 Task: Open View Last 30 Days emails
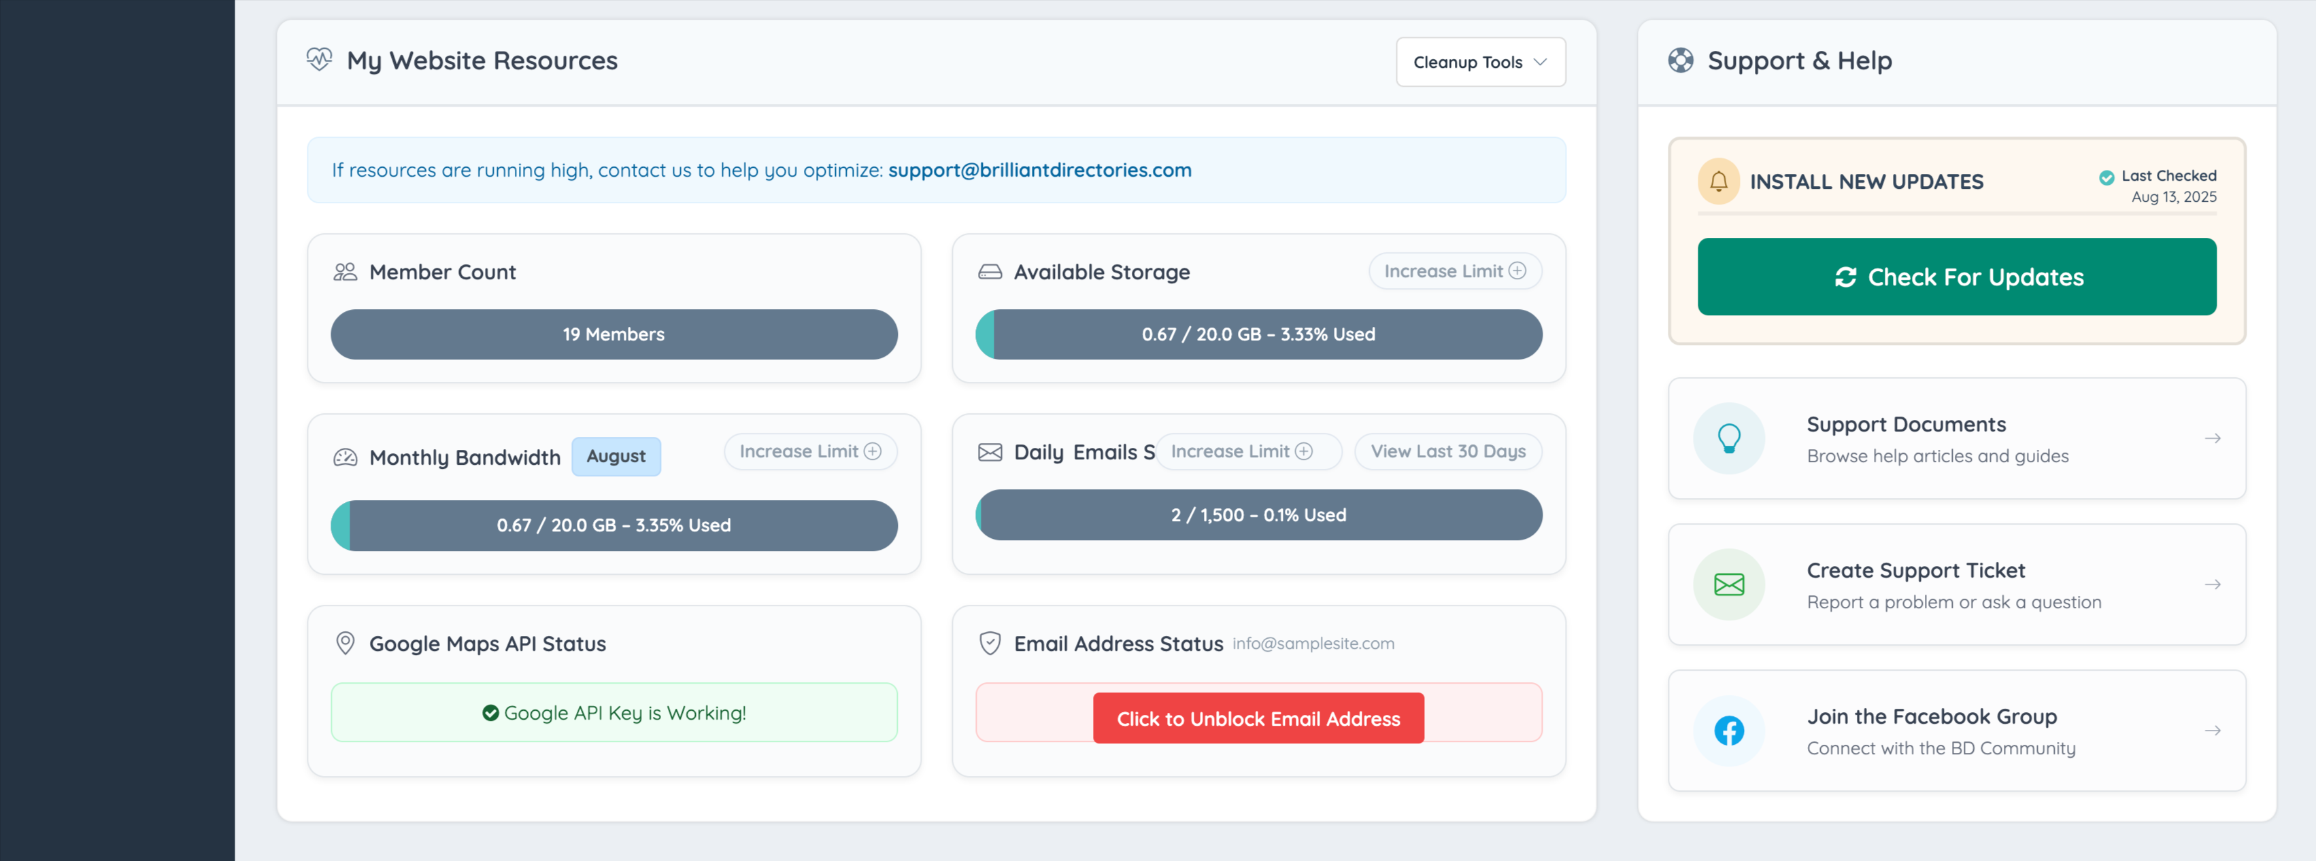point(1447,452)
